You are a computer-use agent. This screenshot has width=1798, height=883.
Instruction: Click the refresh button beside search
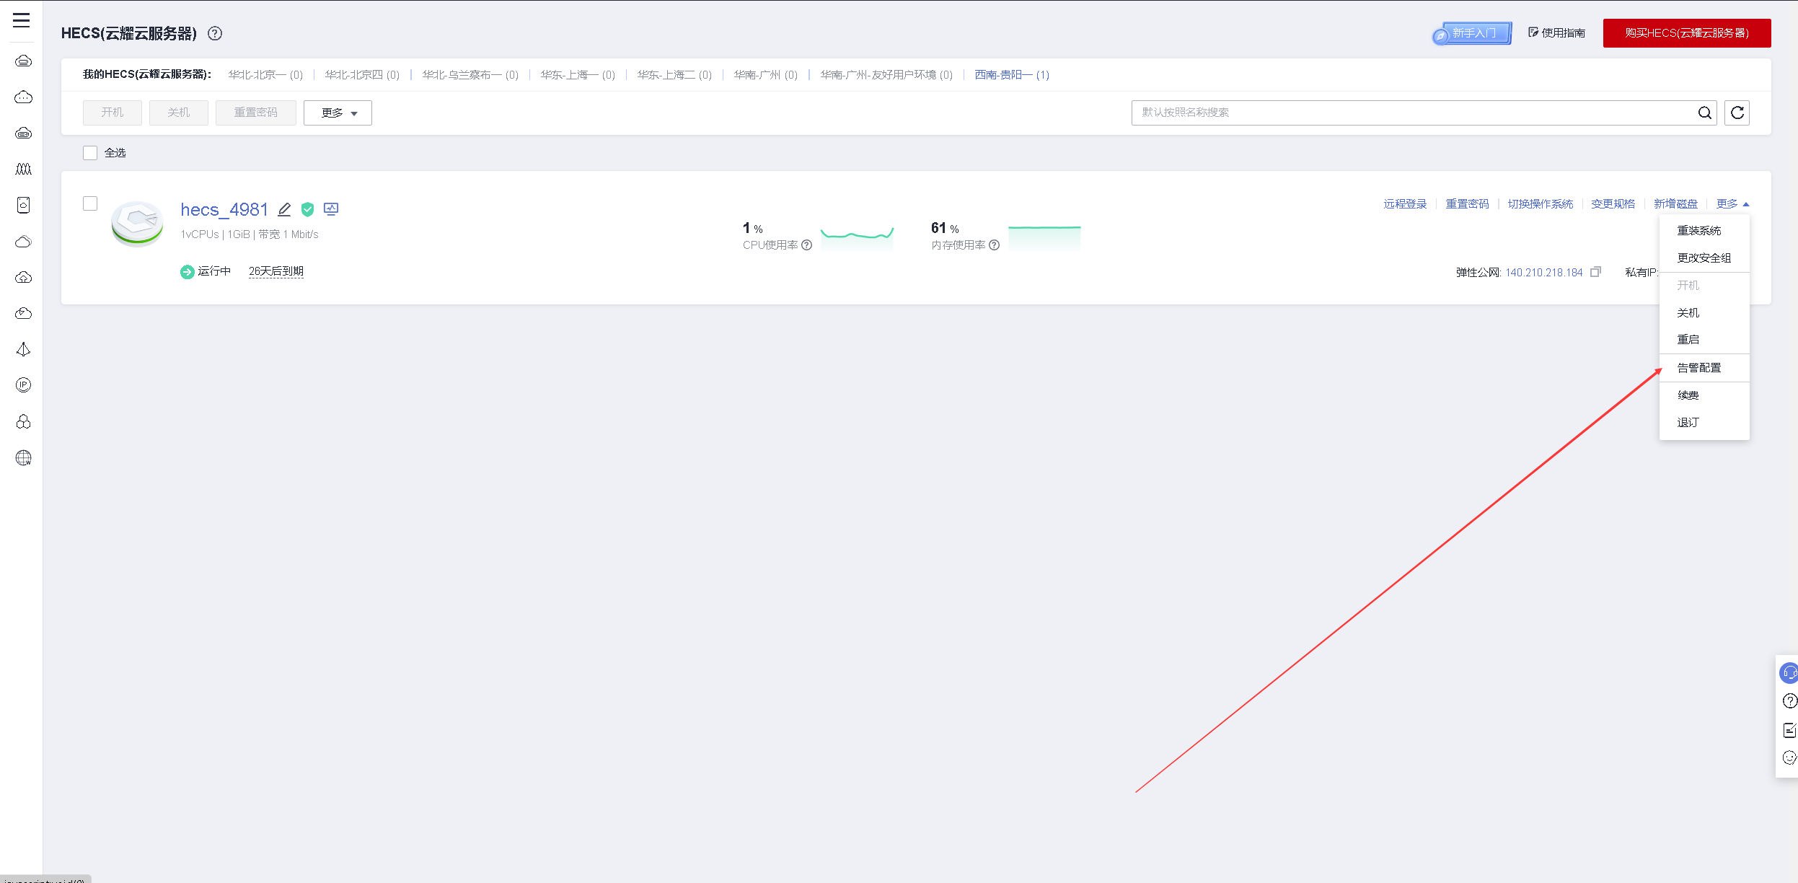tap(1737, 113)
